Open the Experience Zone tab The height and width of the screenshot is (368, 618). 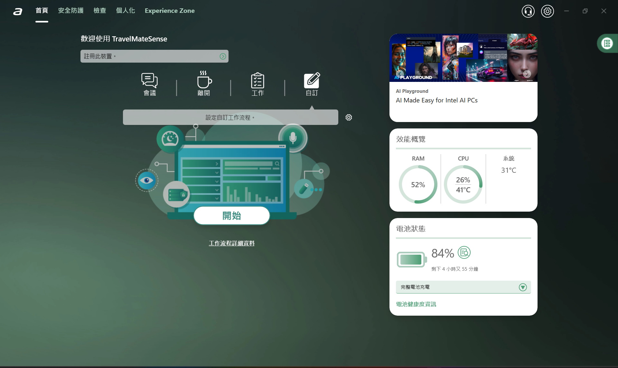pyautogui.click(x=170, y=11)
